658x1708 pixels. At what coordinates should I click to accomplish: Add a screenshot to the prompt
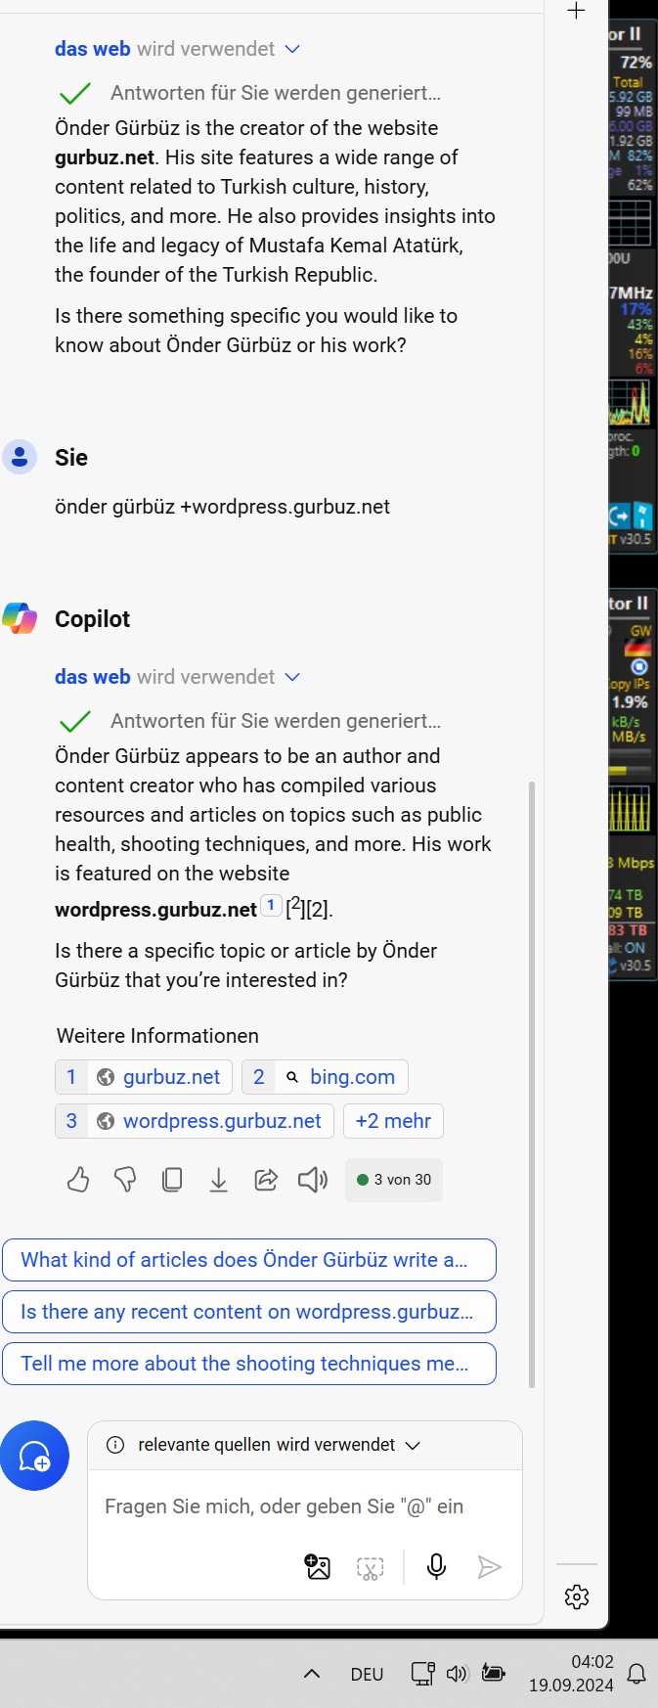371,1569
